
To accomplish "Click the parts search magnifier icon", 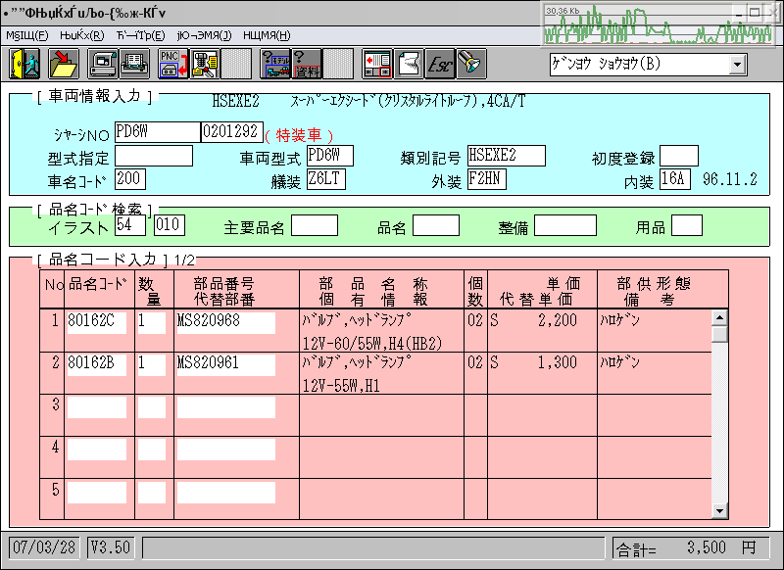I will point(205,64).
